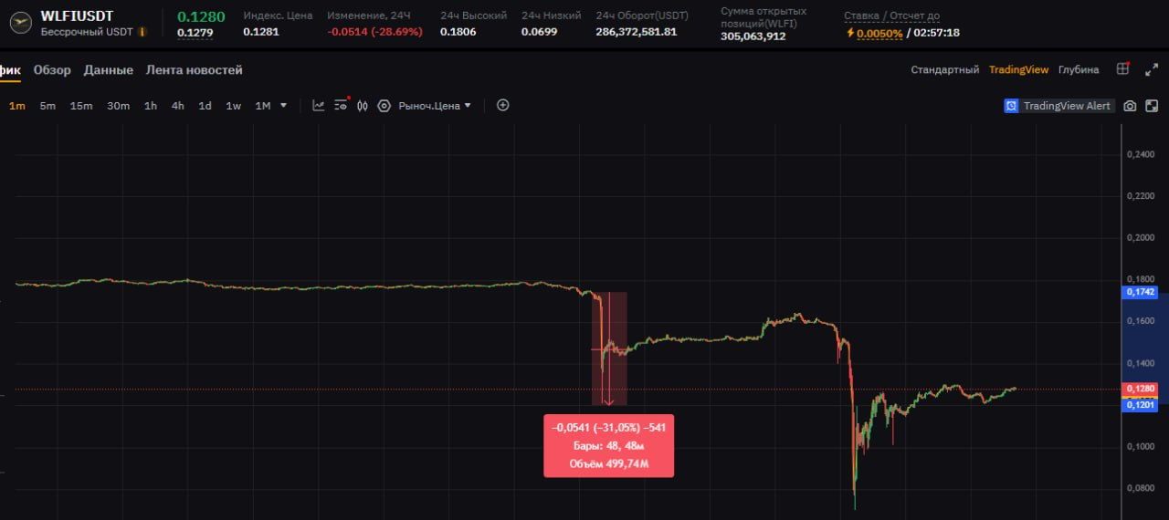Click the WLFIUSDT symbol name

click(x=76, y=16)
